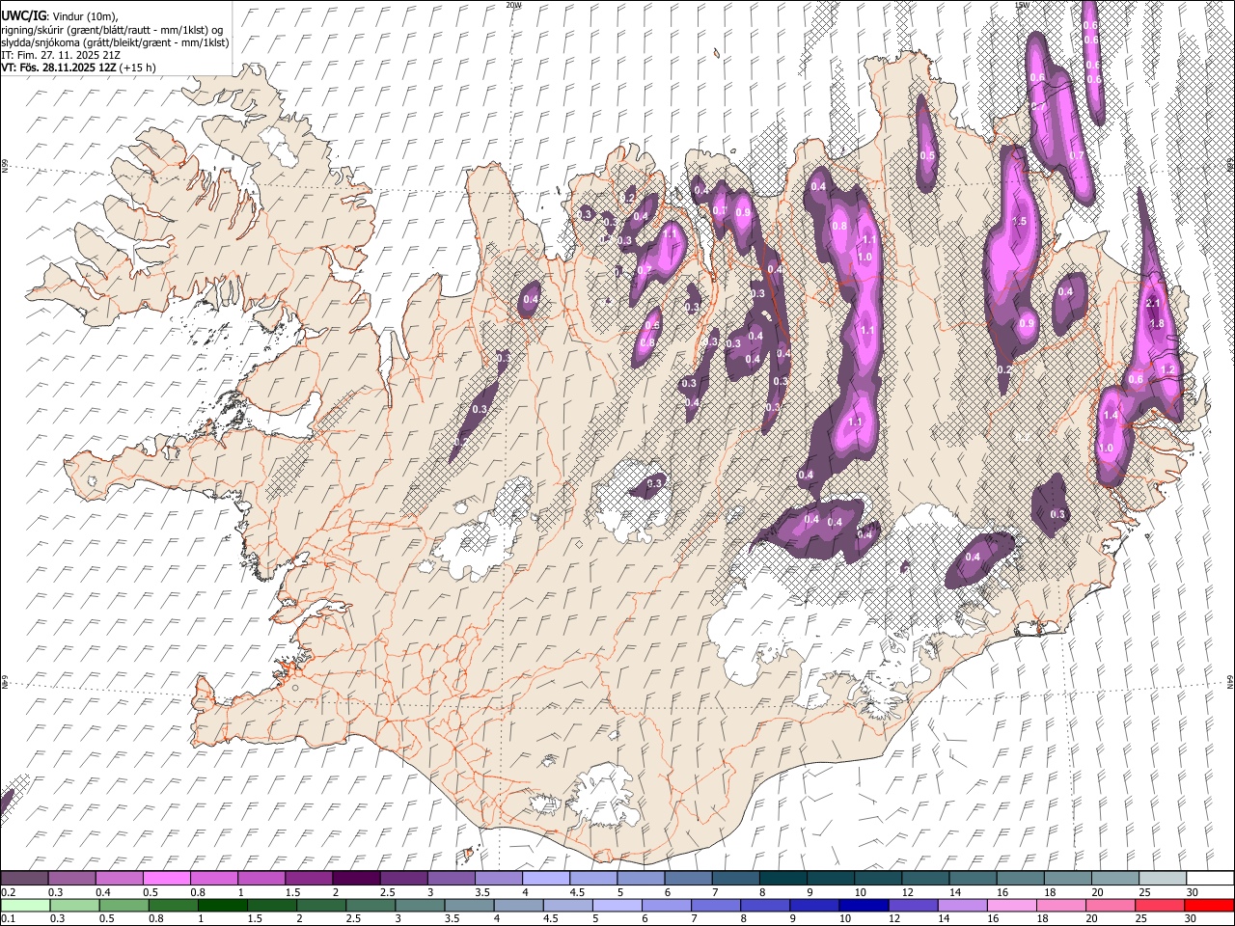Screen dimensions: 1235x926
Task: Click the 10–12 deep blue swatch, bottom legend row
Action: point(863,905)
